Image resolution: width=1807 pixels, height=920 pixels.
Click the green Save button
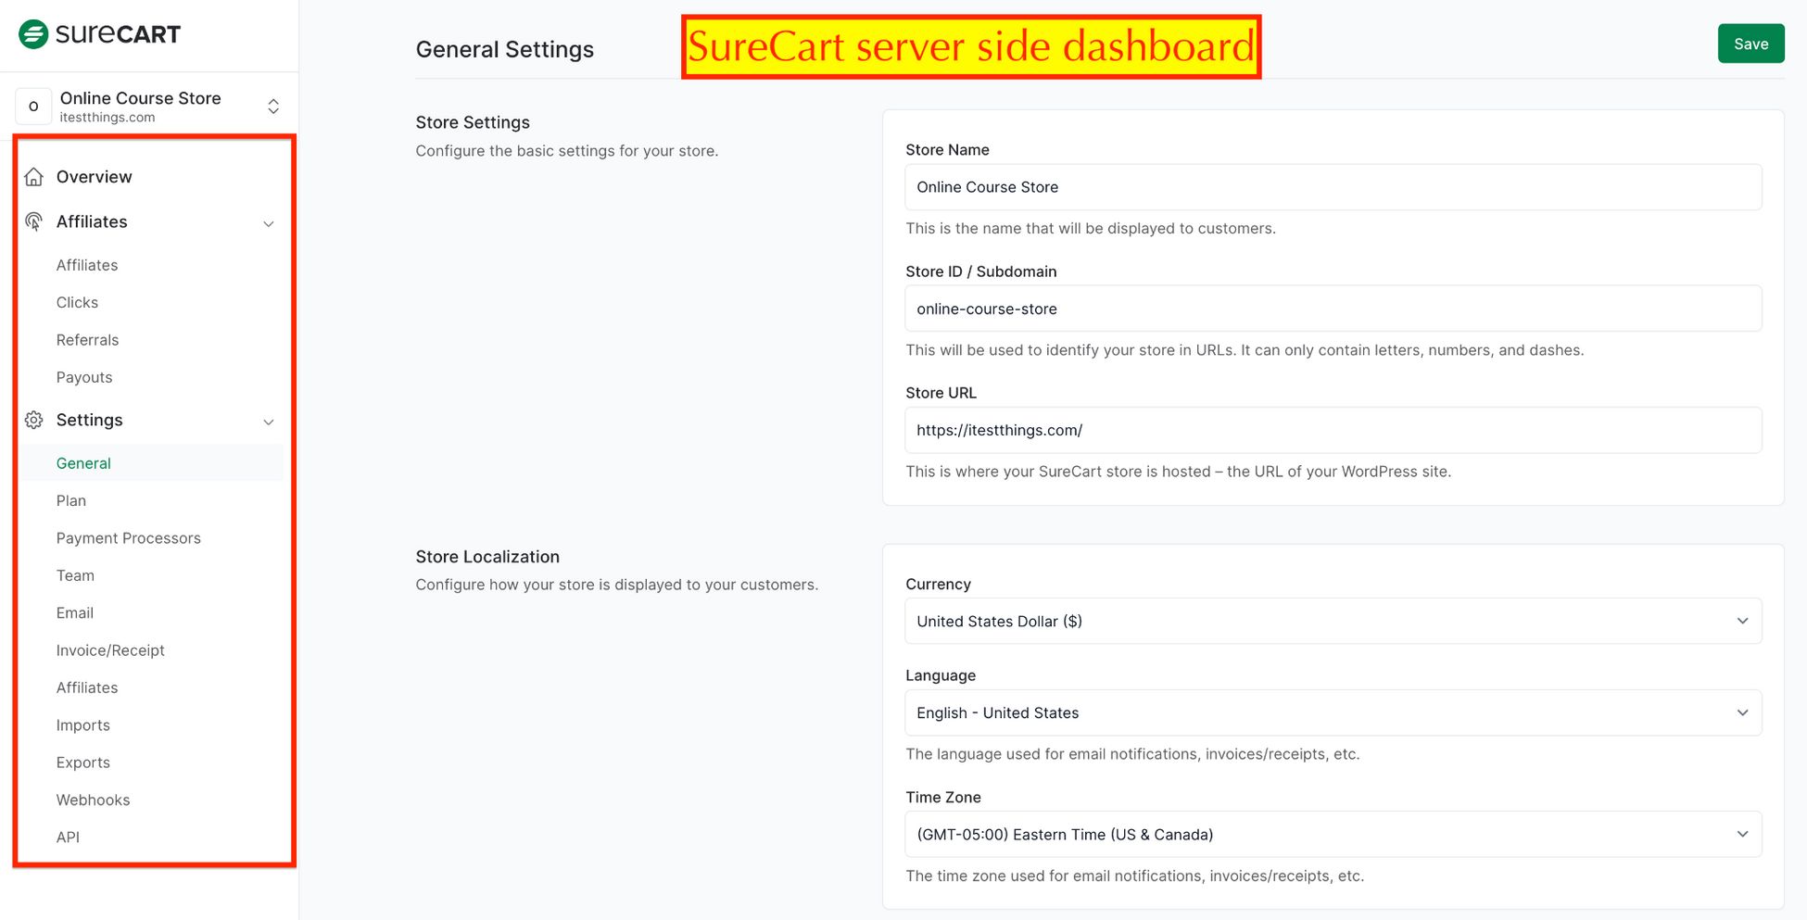click(1750, 44)
